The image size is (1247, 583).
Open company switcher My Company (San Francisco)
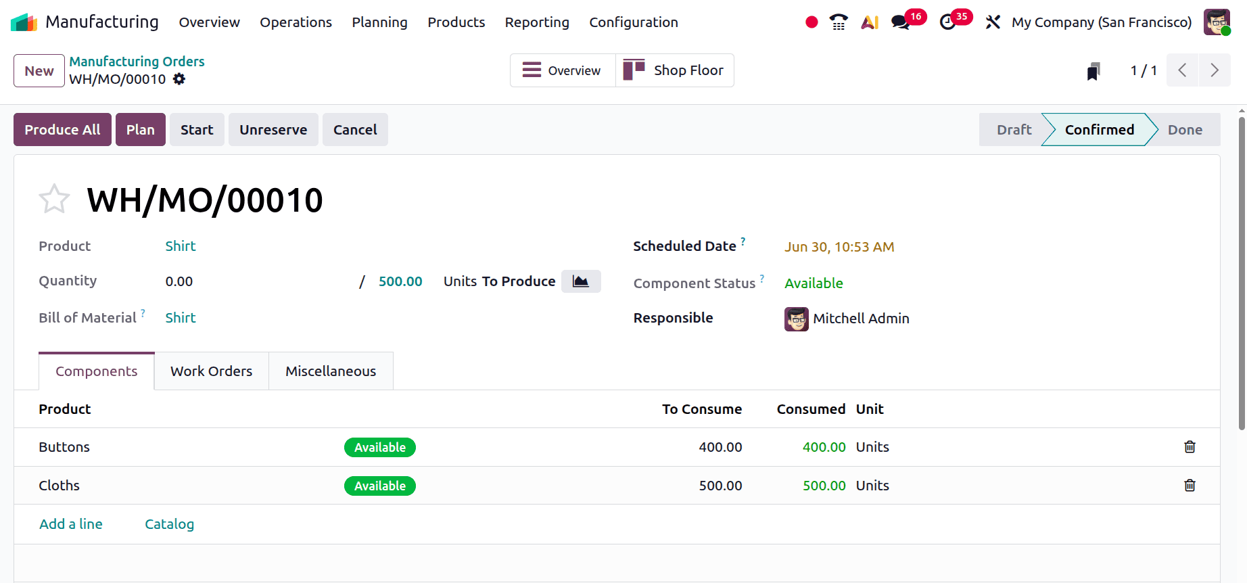[1102, 22]
